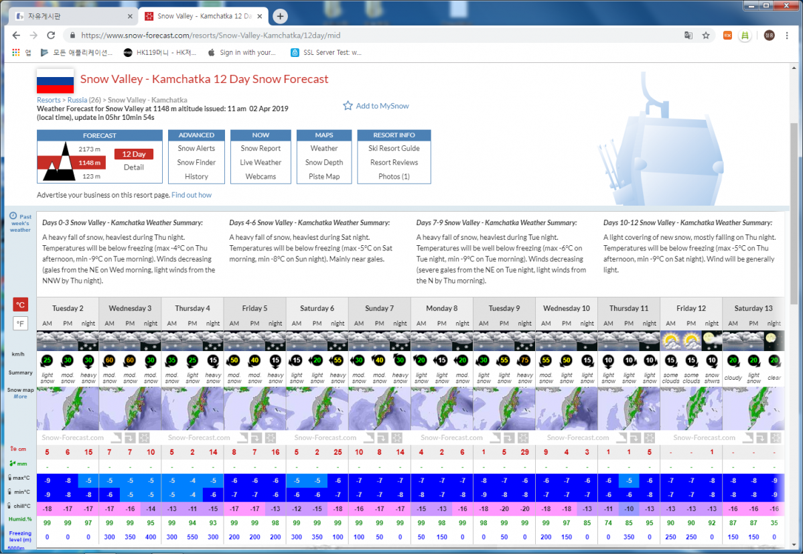Open the snow map thumbnail under Tuesday 2
The width and height of the screenshot is (803, 554).
click(68, 409)
